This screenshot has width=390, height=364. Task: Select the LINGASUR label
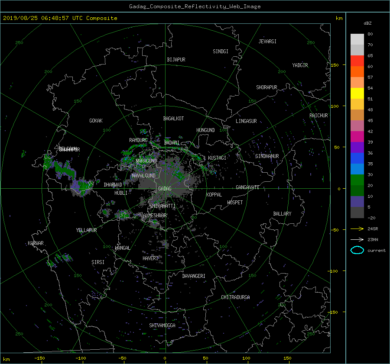[x=246, y=121]
